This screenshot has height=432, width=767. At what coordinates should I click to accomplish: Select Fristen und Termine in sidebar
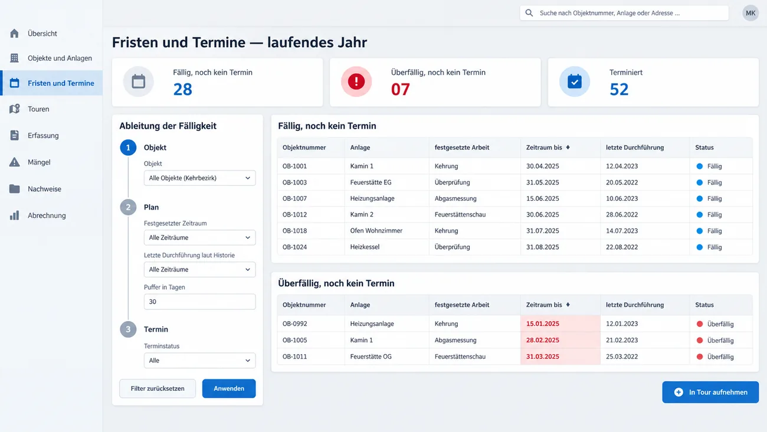click(51, 83)
